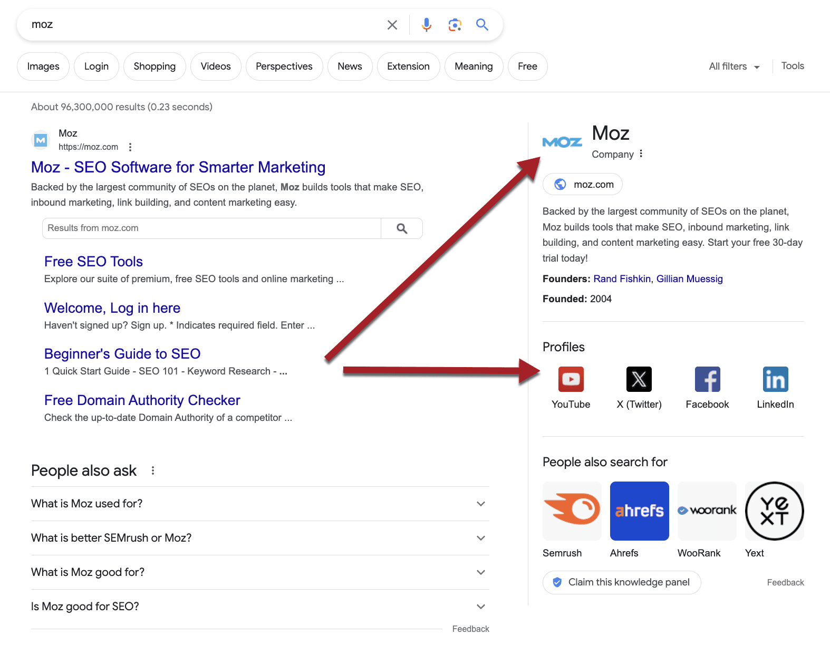Click the Results from moz.com search field

click(211, 228)
